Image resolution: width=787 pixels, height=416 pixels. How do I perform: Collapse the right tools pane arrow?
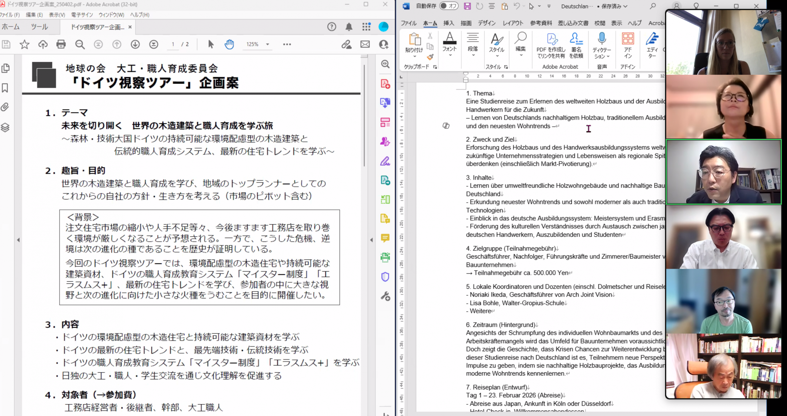point(371,240)
